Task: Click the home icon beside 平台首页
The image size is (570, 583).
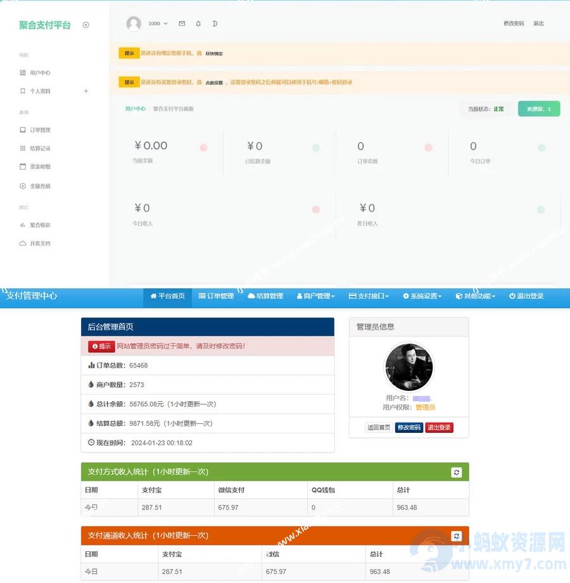Action: click(153, 296)
